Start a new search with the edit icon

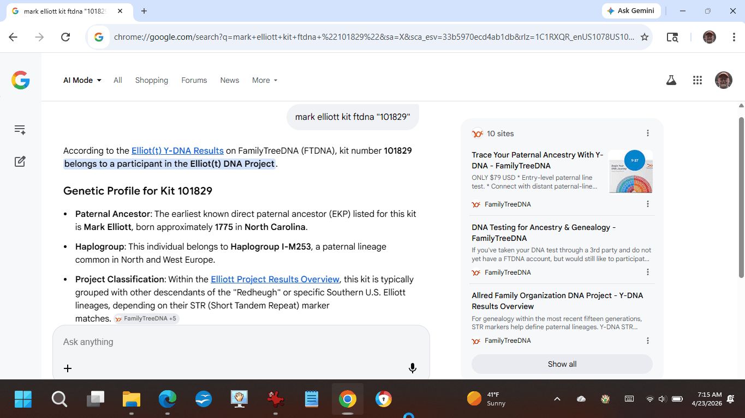(x=20, y=161)
